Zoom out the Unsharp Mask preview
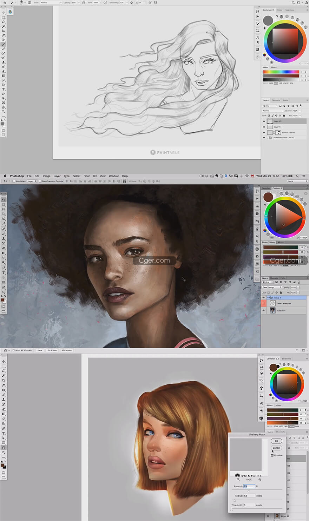Viewport: 309px width, 521px height. [238, 479]
